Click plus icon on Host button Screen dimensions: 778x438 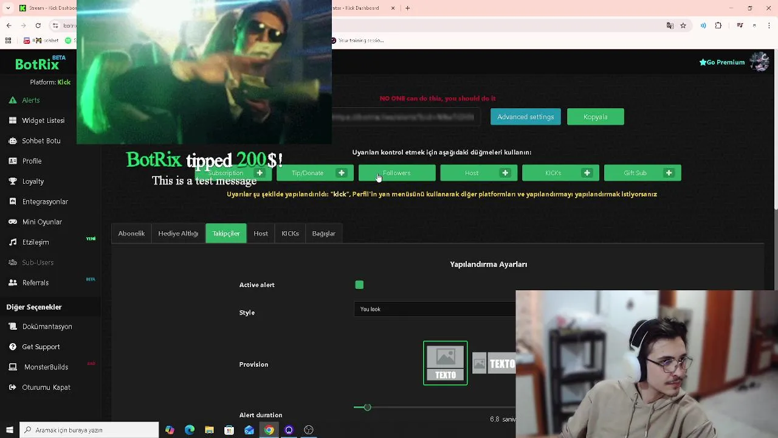[x=505, y=173]
